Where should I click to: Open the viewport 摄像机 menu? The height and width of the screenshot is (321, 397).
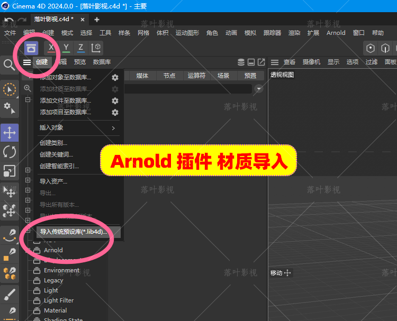(x=311, y=62)
